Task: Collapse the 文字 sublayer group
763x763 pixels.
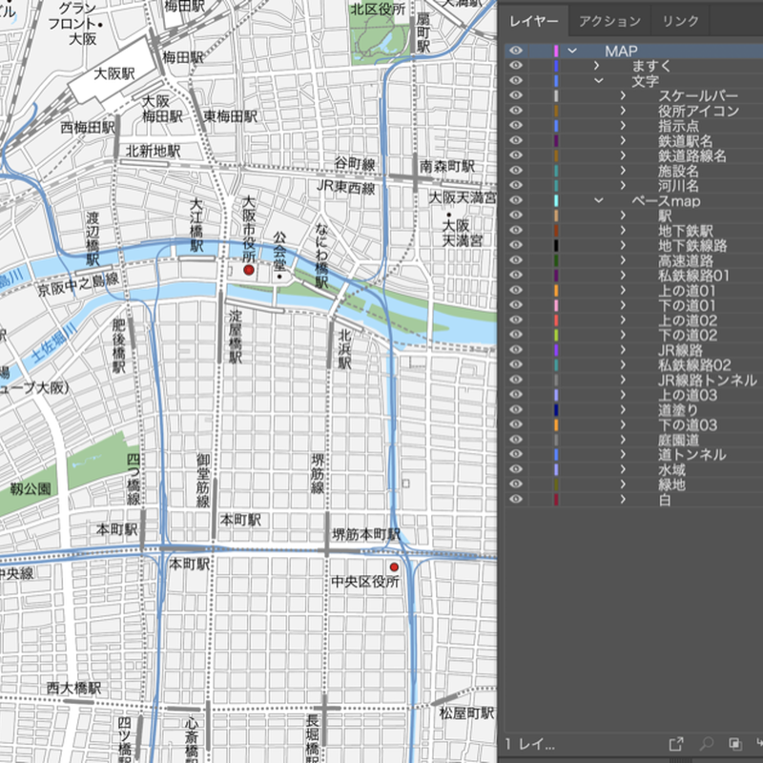Action: click(598, 81)
